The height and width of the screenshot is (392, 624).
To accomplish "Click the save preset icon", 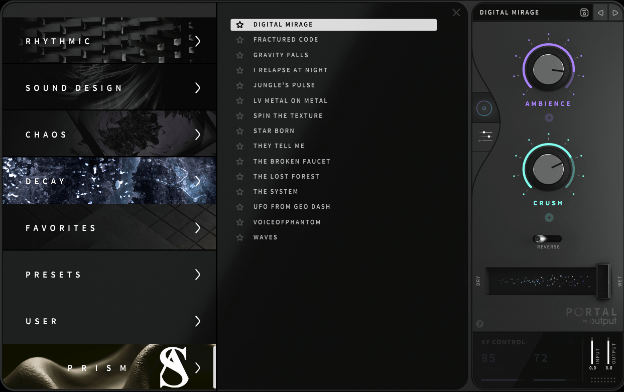I will (x=584, y=13).
